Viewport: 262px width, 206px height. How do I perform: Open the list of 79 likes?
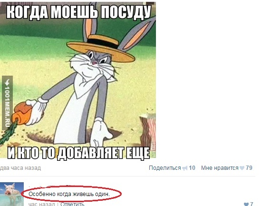(249, 168)
